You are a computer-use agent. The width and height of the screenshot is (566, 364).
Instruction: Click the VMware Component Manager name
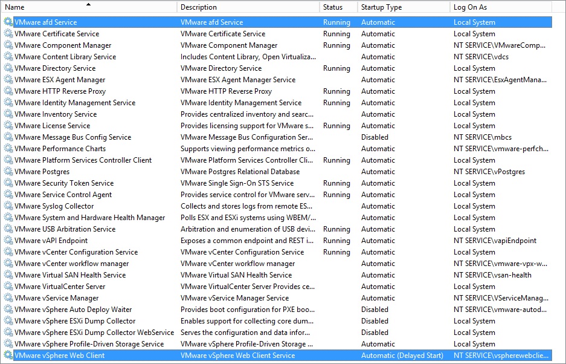(63, 45)
